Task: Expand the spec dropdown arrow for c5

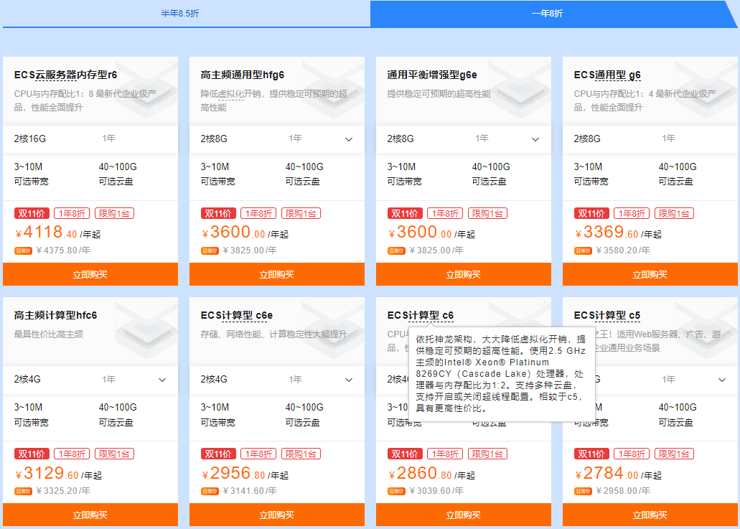Action: point(722,380)
